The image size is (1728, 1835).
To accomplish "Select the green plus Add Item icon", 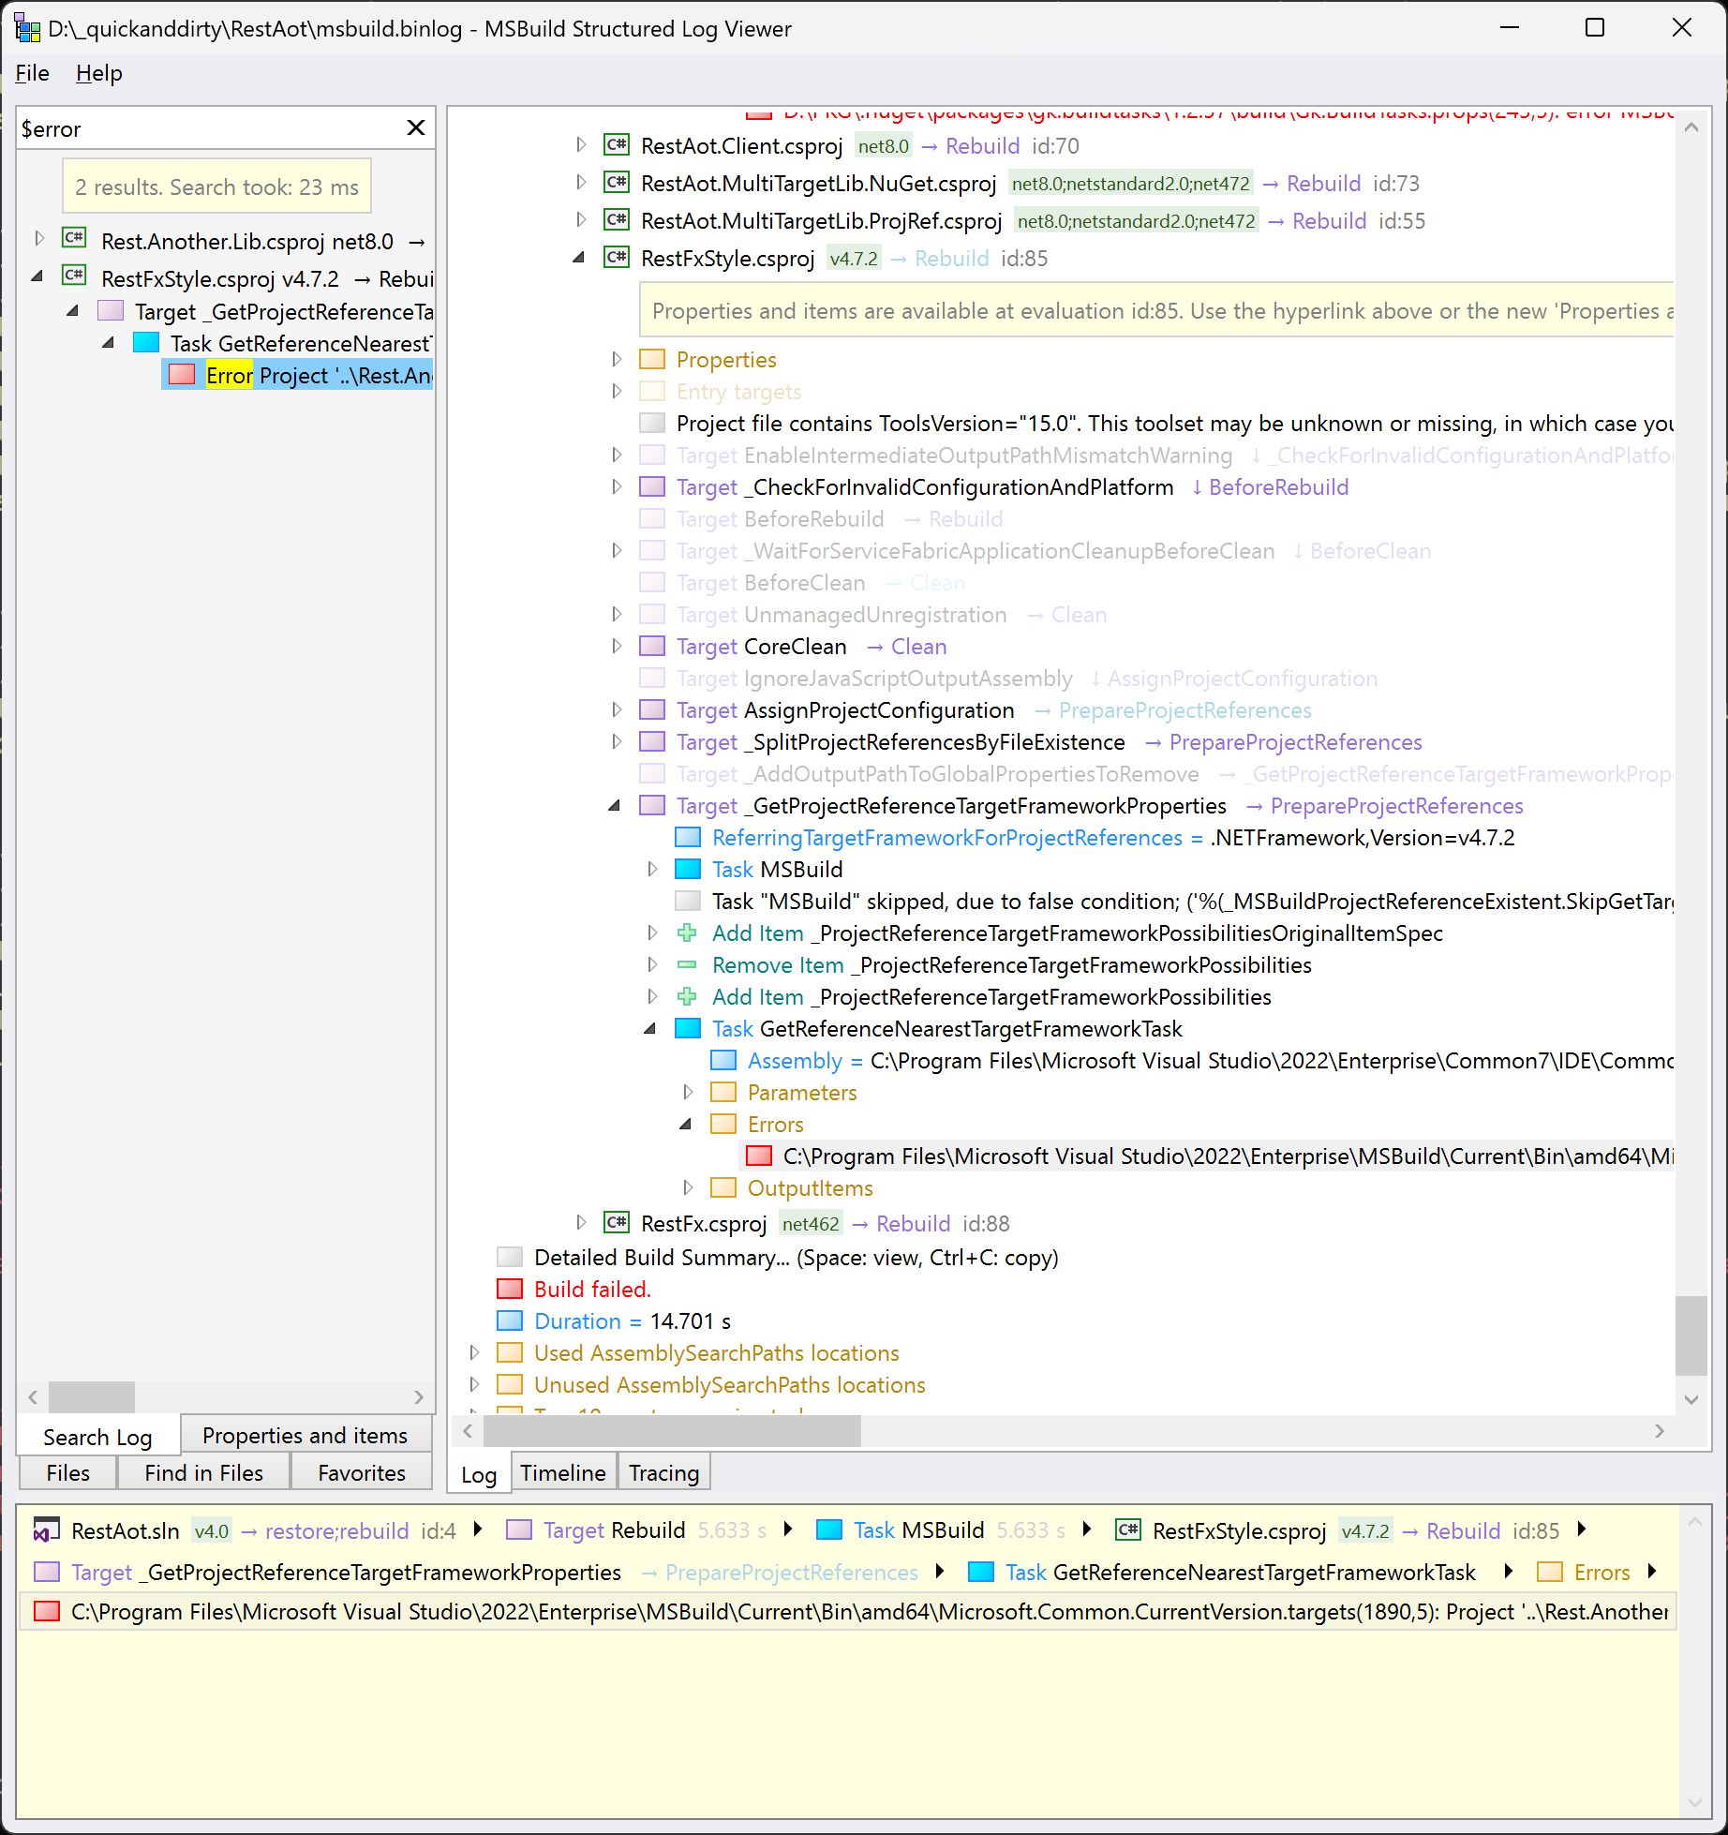I will click(687, 932).
